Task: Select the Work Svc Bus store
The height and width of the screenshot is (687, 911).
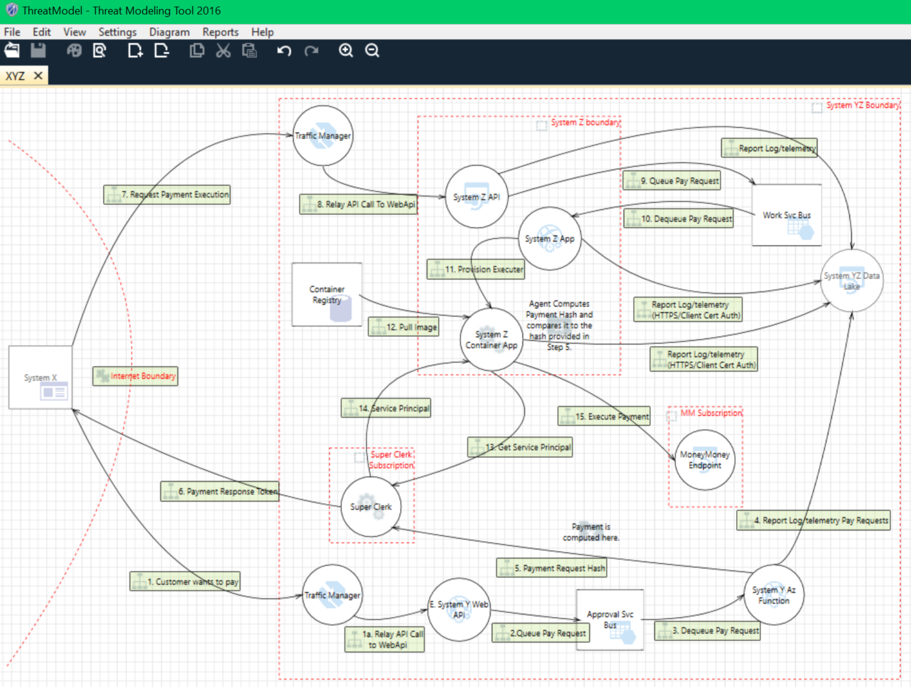Action: (x=787, y=215)
